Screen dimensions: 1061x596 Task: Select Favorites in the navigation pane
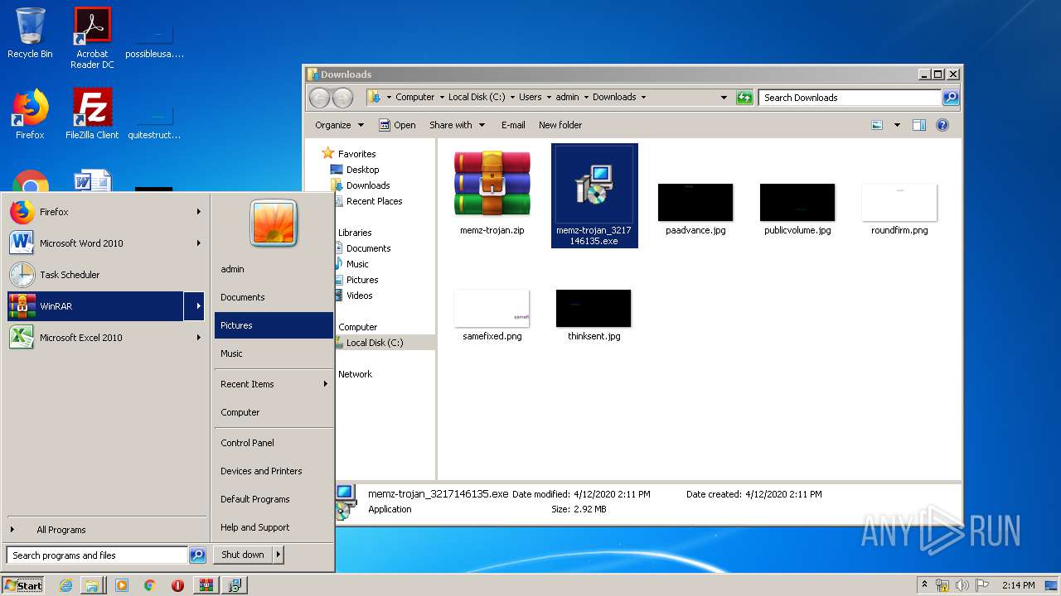[356, 154]
